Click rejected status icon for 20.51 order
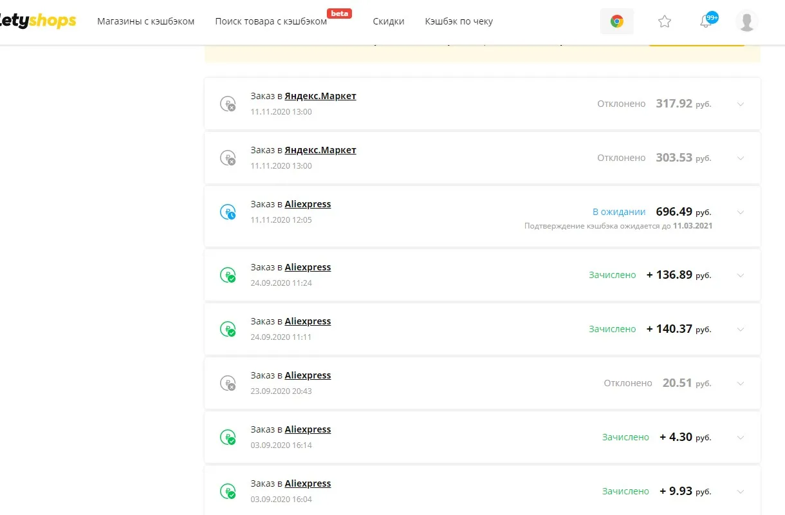Viewport: 785px width, 515px height. pyautogui.click(x=228, y=383)
